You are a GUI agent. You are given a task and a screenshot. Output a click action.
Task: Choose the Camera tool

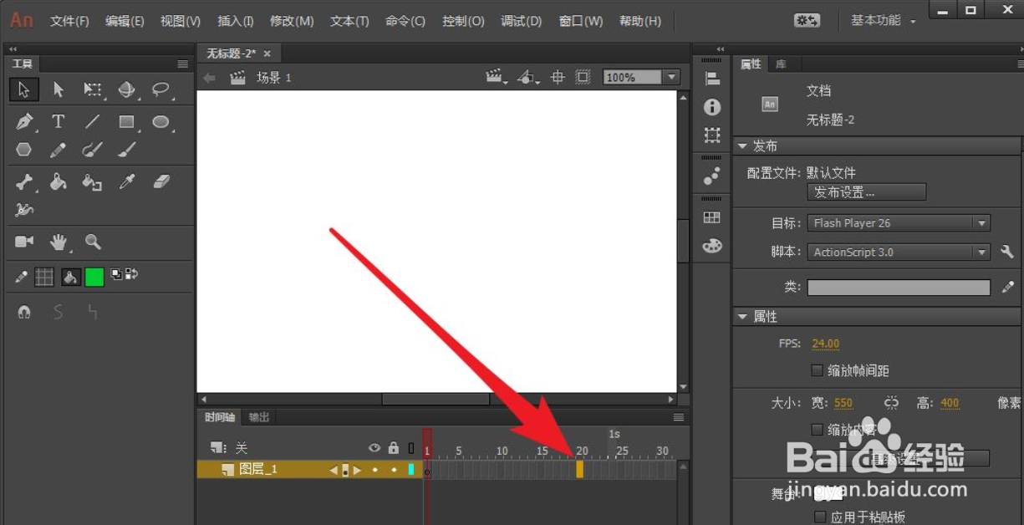coord(24,242)
